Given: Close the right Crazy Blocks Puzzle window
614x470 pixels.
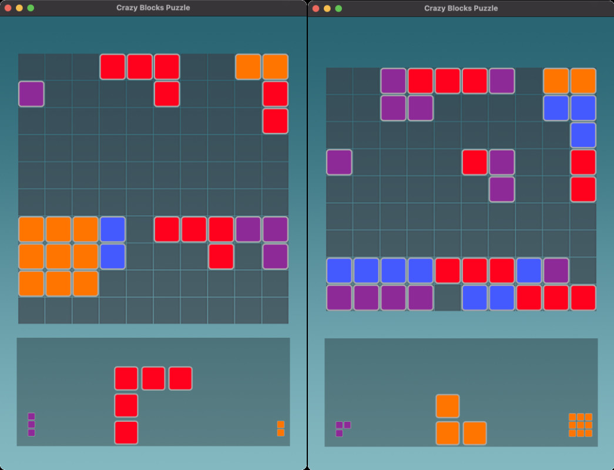Looking at the screenshot, I should pyautogui.click(x=316, y=9).
